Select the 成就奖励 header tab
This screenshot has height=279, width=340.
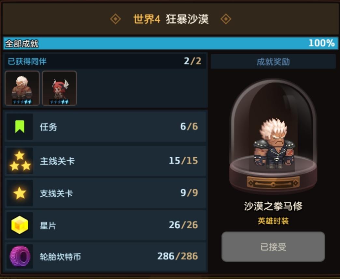click(x=273, y=62)
